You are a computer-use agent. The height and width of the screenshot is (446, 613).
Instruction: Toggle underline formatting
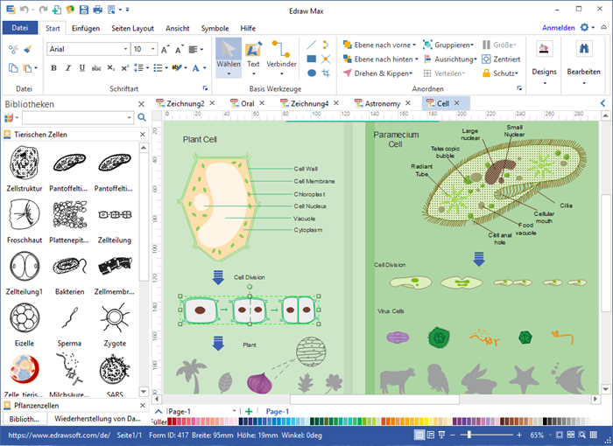(x=80, y=68)
